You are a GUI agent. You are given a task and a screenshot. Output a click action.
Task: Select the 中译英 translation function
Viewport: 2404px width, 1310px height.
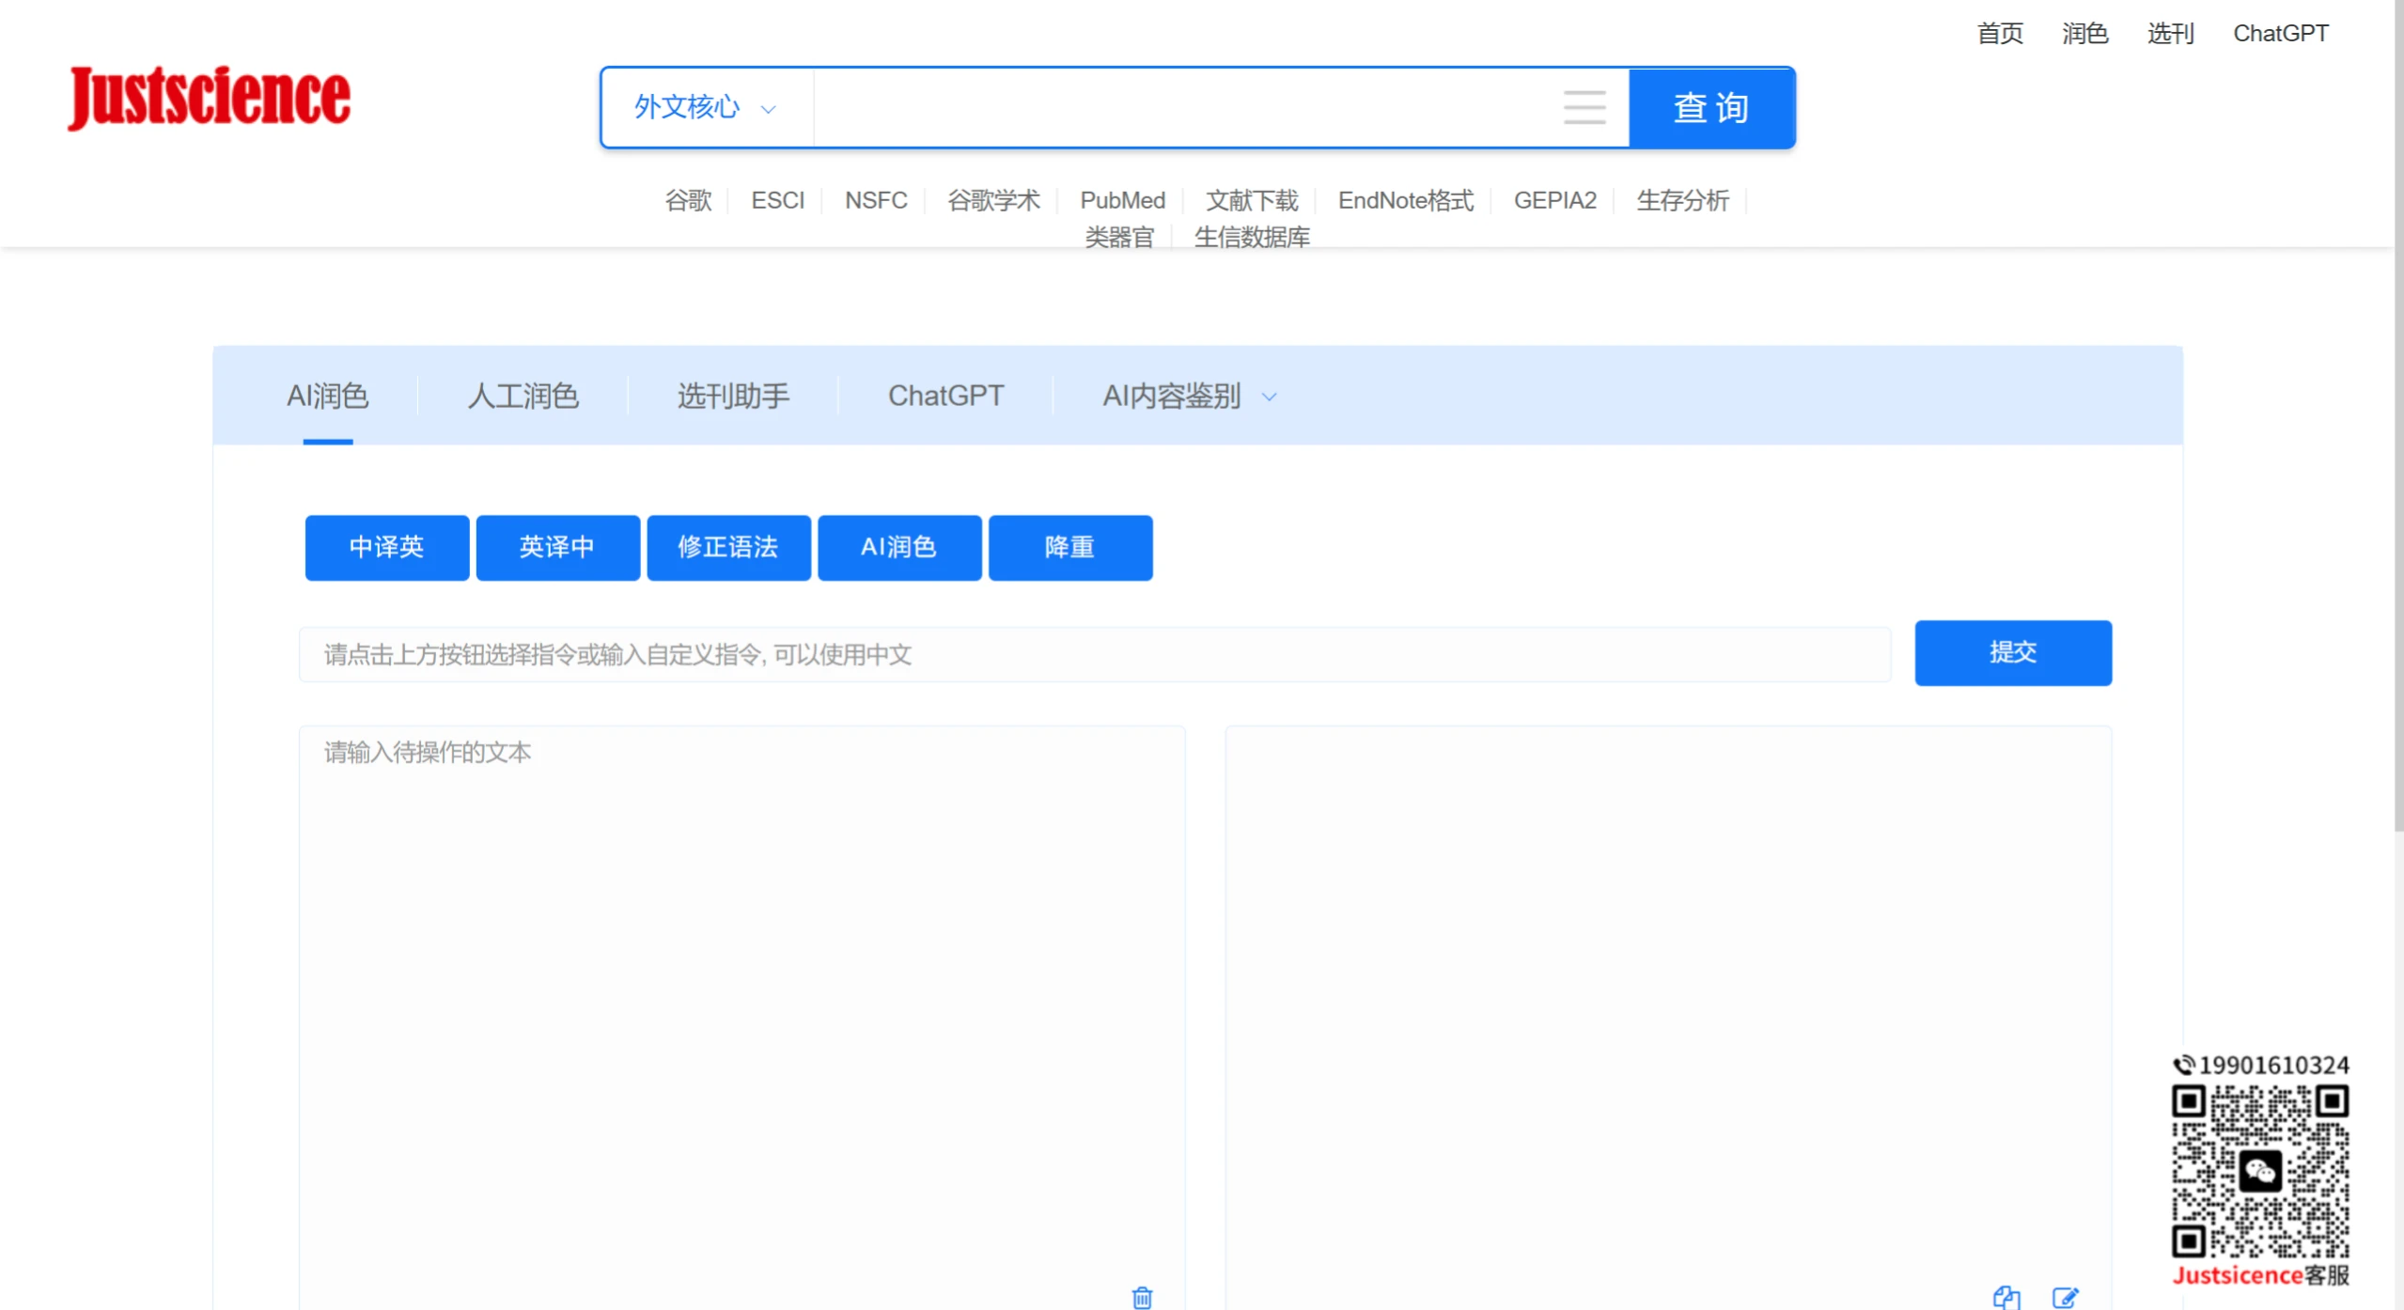386,548
